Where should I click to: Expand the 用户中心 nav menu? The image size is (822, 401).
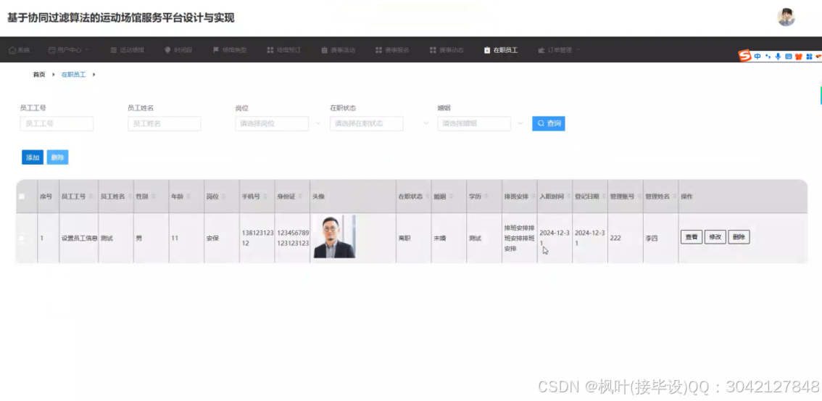coord(69,50)
